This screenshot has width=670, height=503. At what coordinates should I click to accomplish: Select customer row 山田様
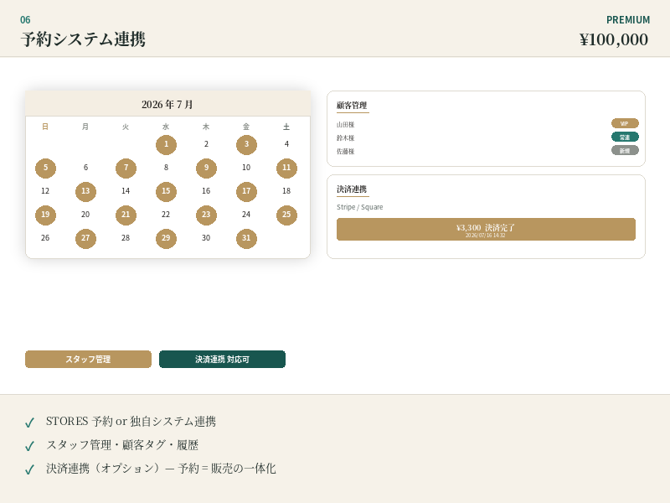(487, 124)
